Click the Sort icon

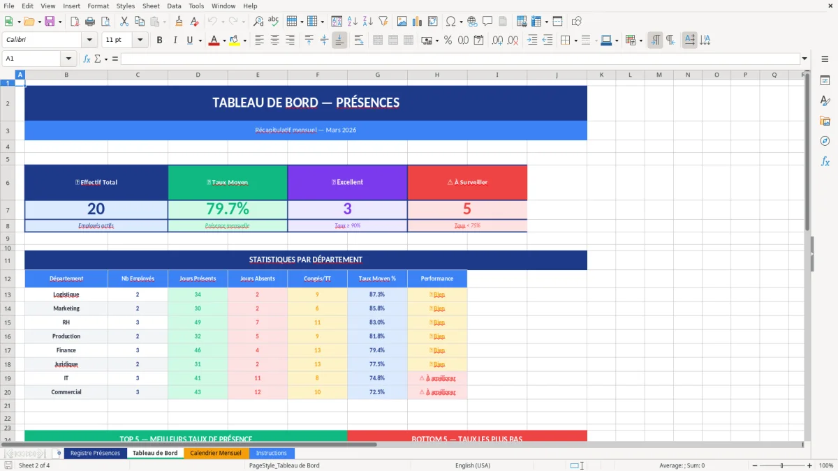point(337,22)
